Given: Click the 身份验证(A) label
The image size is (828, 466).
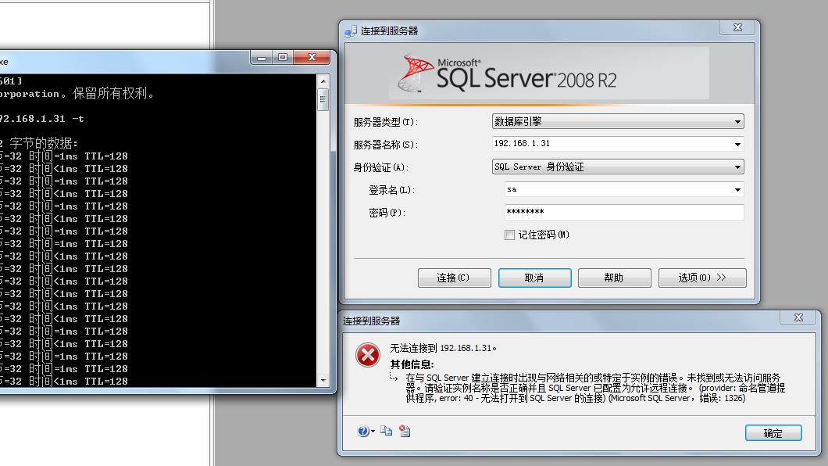Looking at the screenshot, I should coord(380,167).
